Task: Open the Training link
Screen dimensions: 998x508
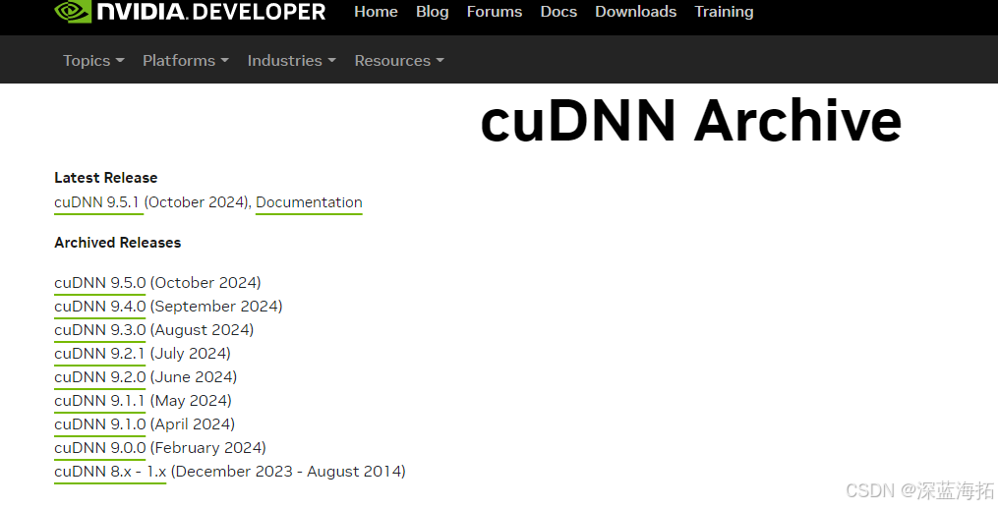Action: coord(725,12)
